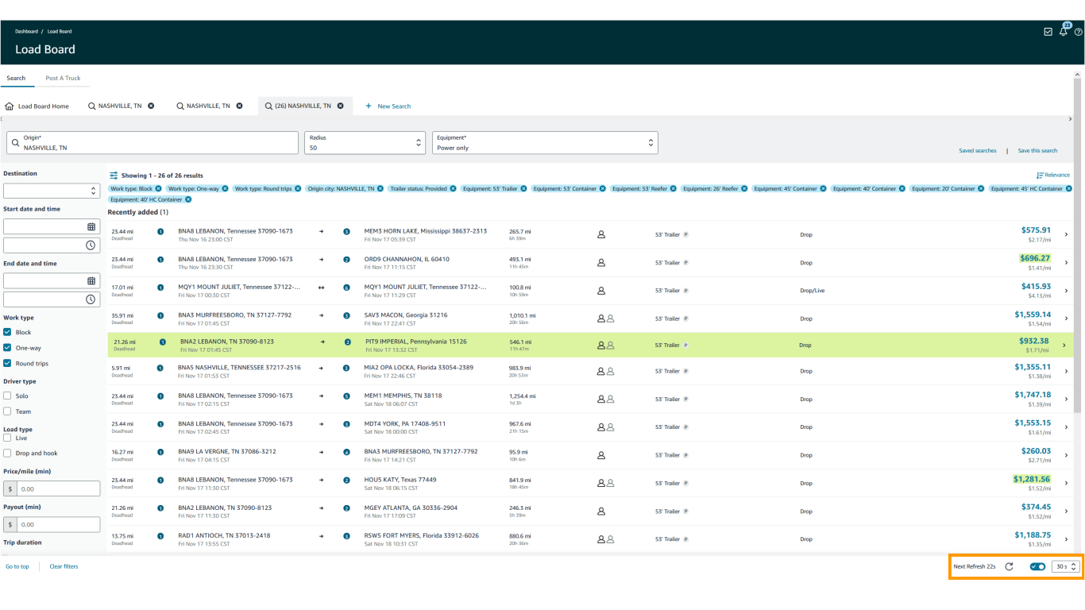Image resolution: width=1085 pixels, height=610 pixels.
Task: Click the Save this search link
Action: [x=1037, y=150]
